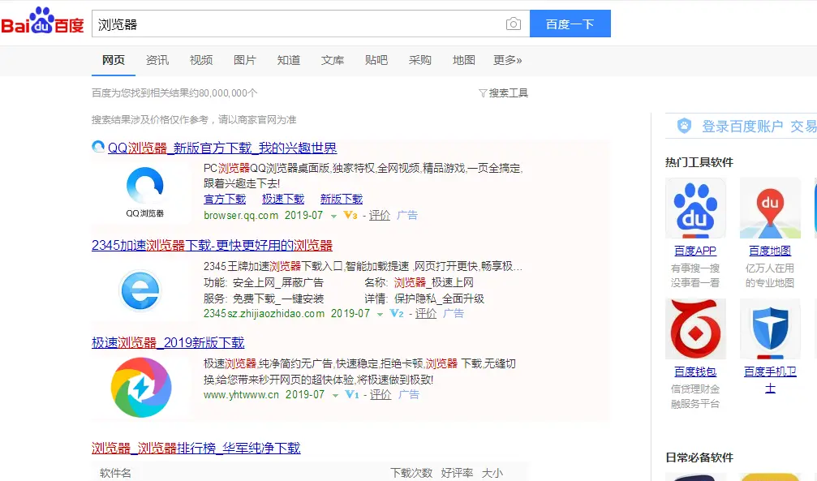Open QQ浏览器_新版官方下载 result title
The height and width of the screenshot is (481, 817).
[222, 148]
